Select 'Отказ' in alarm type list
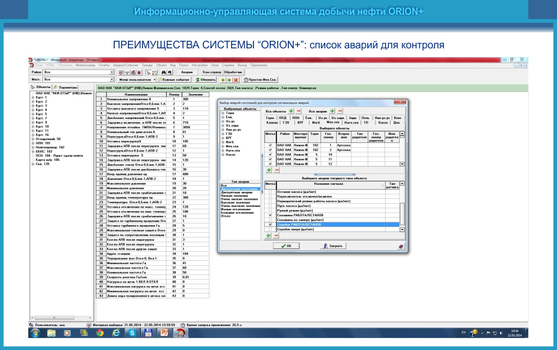Screen dimensions: 557x350 [226, 216]
